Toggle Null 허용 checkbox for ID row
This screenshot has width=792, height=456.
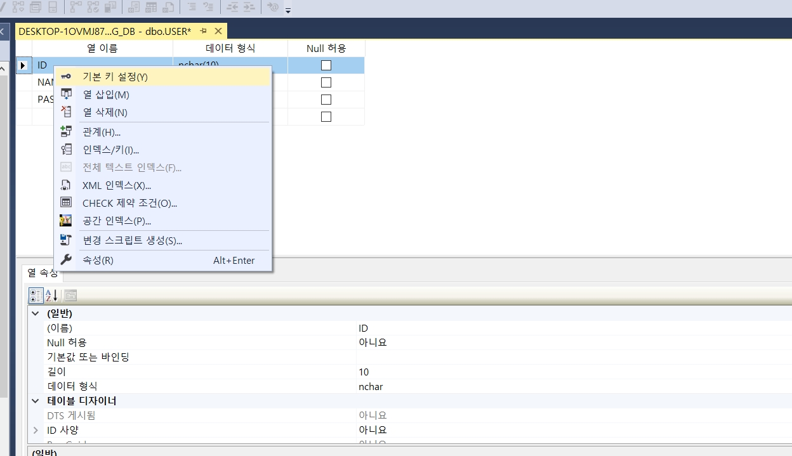pyautogui.click(x=326, y=65)
